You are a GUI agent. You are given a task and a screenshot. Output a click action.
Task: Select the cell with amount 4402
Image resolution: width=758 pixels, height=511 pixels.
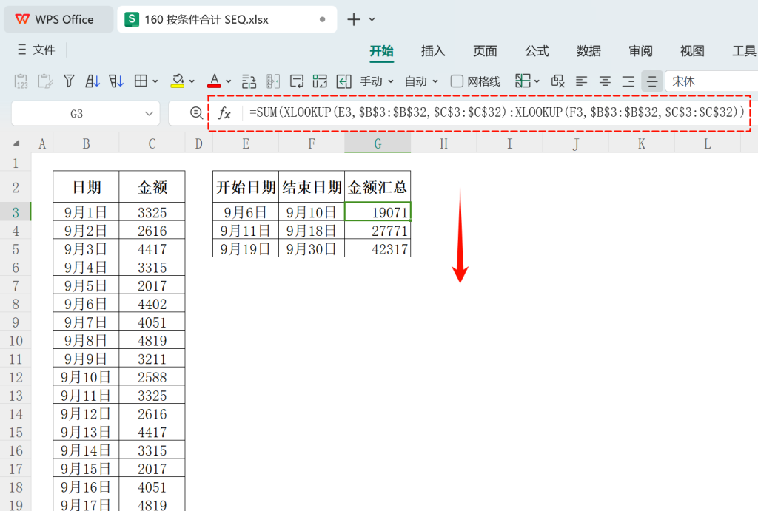pyautogui.click(x=152, y=304)
